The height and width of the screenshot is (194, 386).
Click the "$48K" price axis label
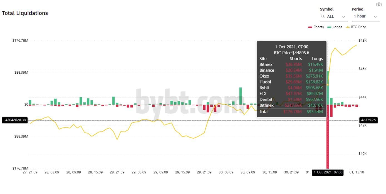363,41
